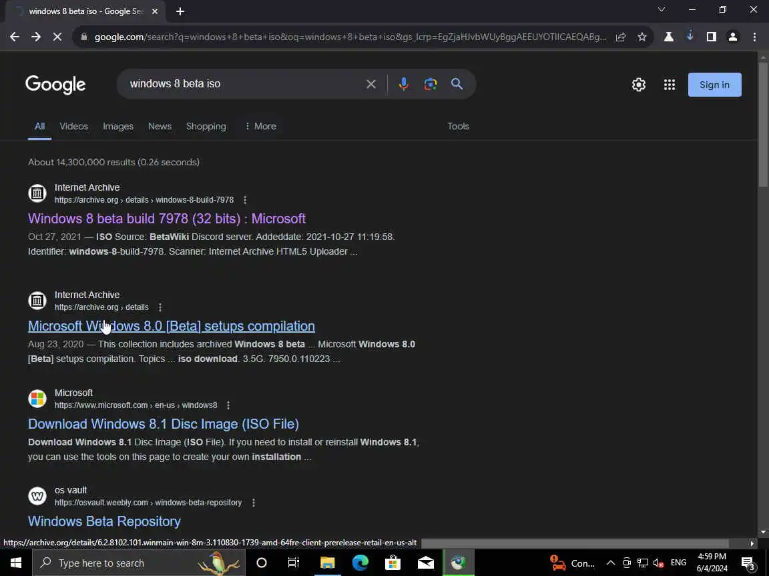Image resolution: width=769 pixels, height=576 pixels.
Task: Click the taskbar 'Type here to search' box
Action: (x=139, y=563)
